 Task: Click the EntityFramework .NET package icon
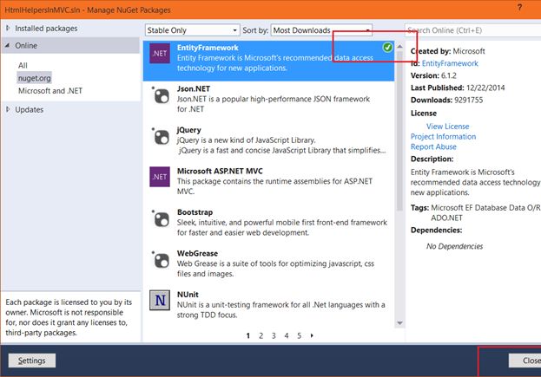[160, 54]
